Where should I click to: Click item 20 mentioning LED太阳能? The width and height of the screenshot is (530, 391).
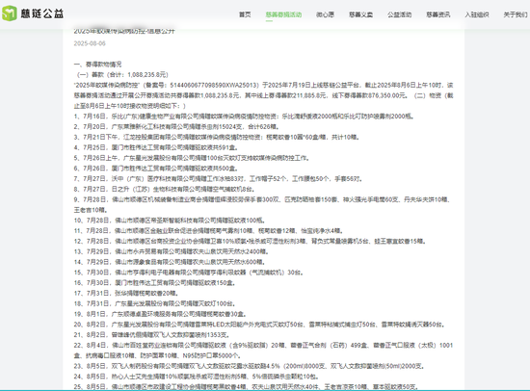click(x=259, y=325)
